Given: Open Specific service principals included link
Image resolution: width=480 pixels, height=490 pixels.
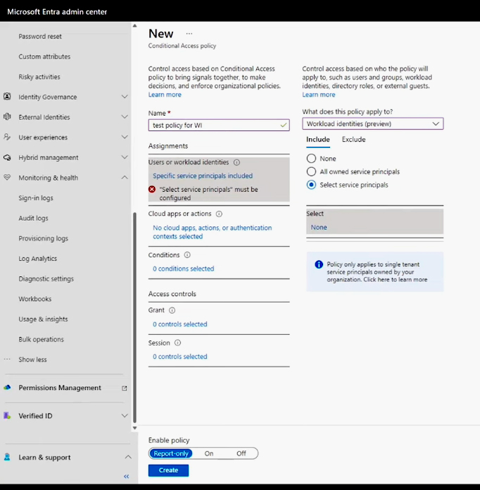Looking at the screenshot, I should click(203, 176).
